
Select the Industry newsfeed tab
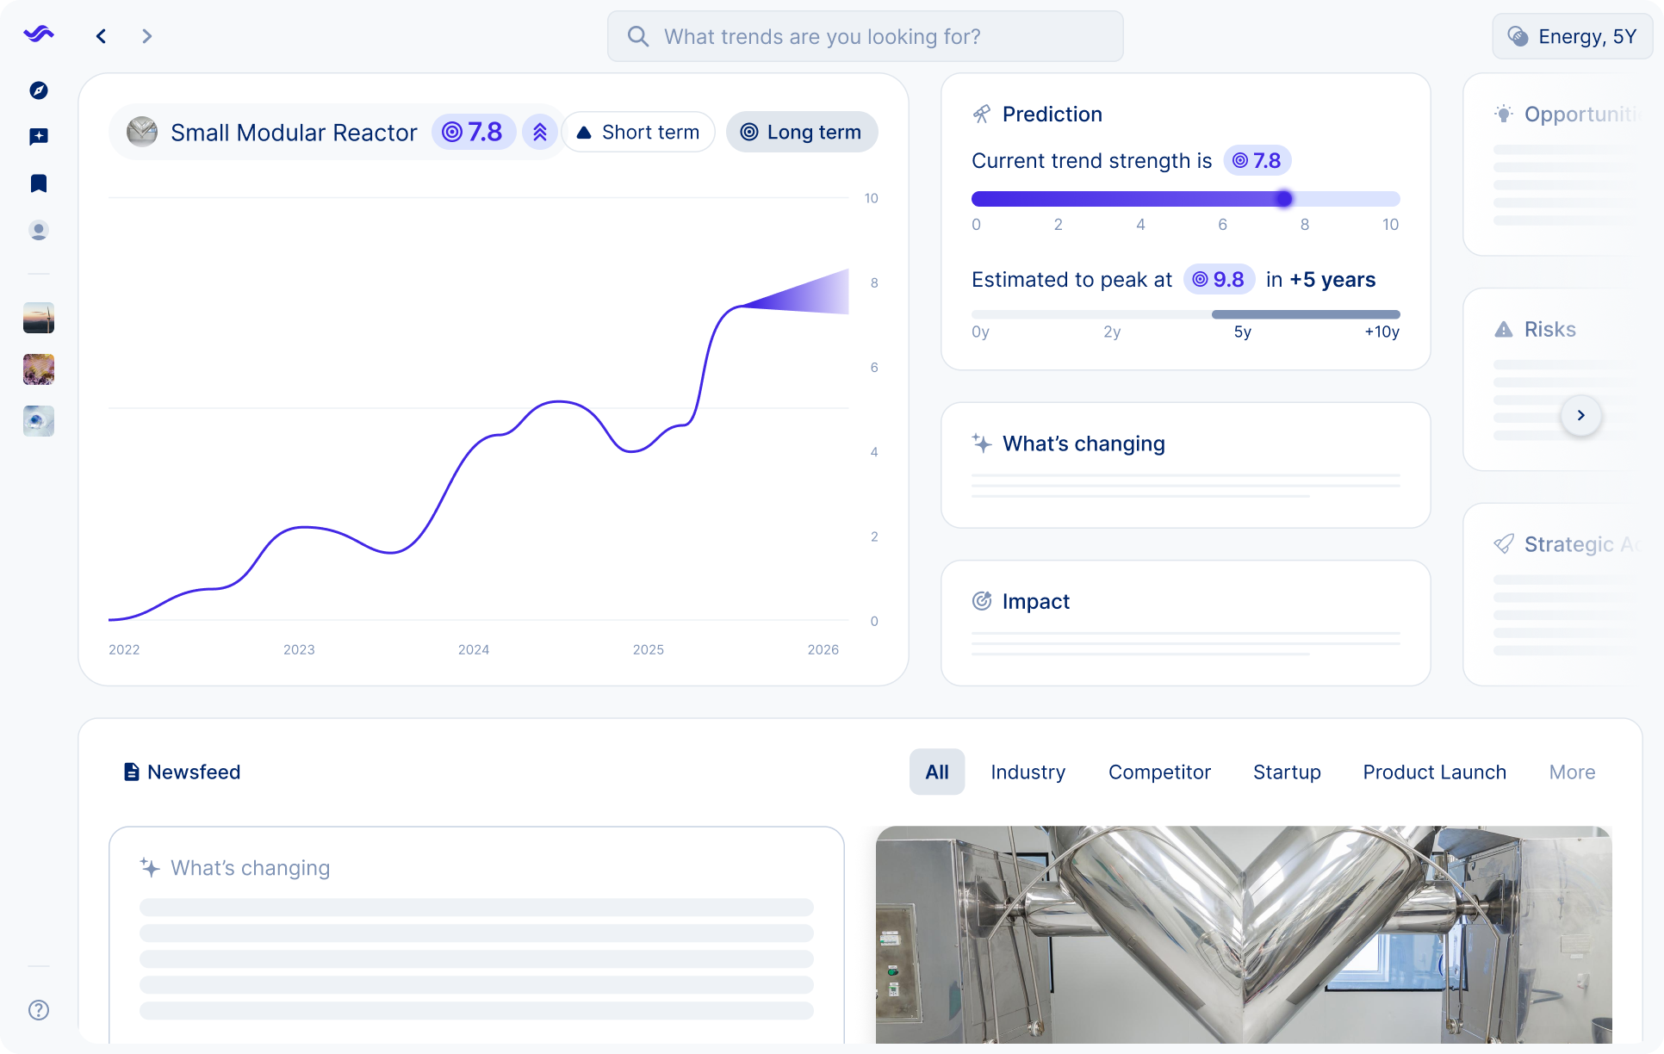(x=1028, y=772)
